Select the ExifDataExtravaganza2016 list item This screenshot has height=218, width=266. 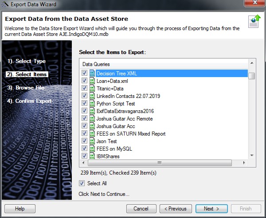click(125, 111)
